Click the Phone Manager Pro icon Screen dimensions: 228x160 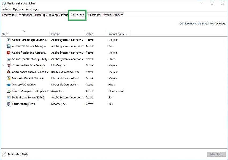pyautogui.click(x=9, y=91)
